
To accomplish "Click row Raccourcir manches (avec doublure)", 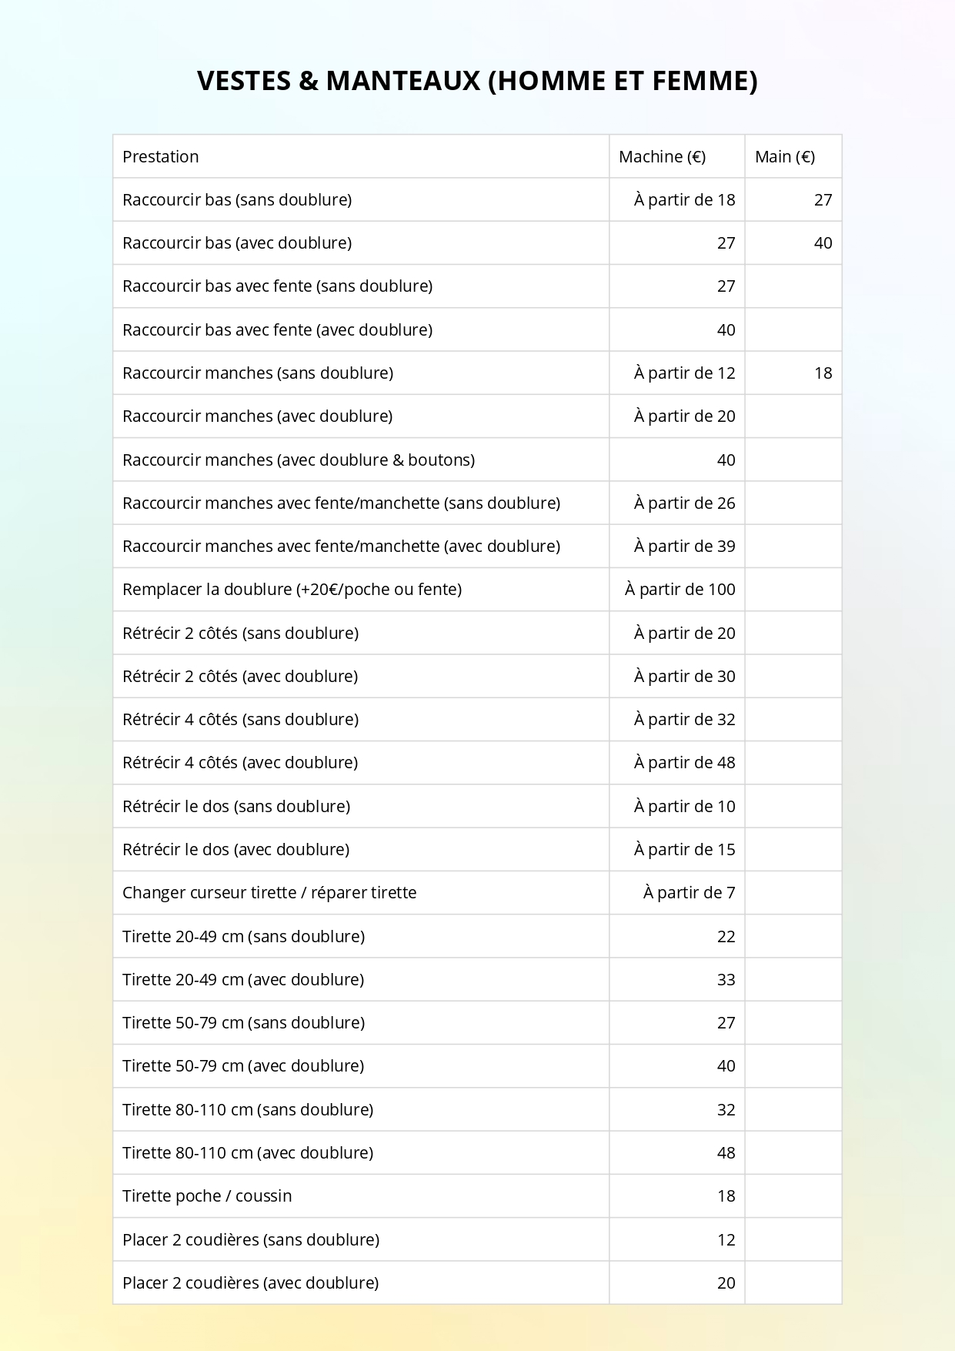I will (477, 416).
